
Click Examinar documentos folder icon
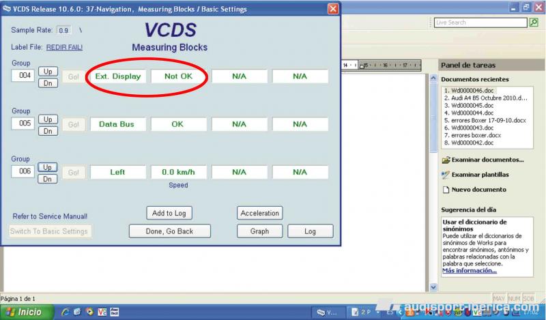point(446,160)
